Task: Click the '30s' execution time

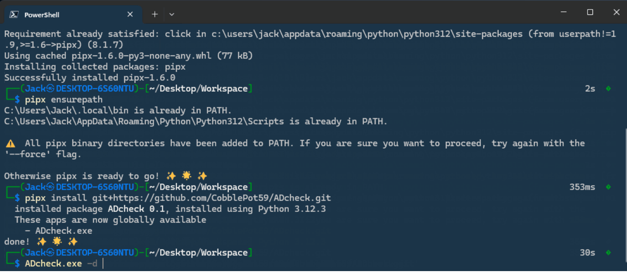Action: pyautogui.click(x=588, y=253)
